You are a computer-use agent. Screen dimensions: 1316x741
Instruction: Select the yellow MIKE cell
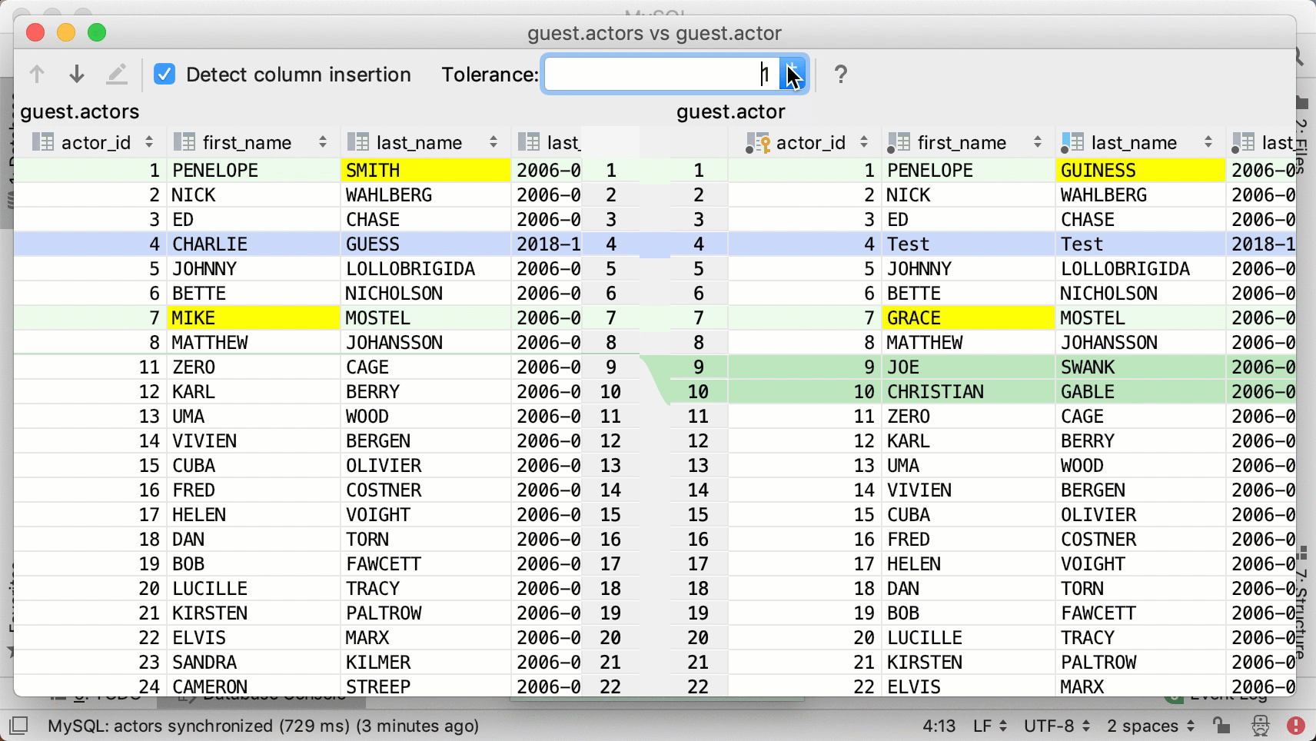(x=254, y=318)
